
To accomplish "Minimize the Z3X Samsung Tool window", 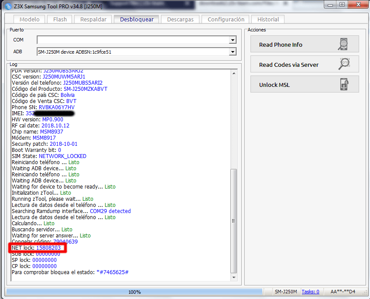I will 330,5.
